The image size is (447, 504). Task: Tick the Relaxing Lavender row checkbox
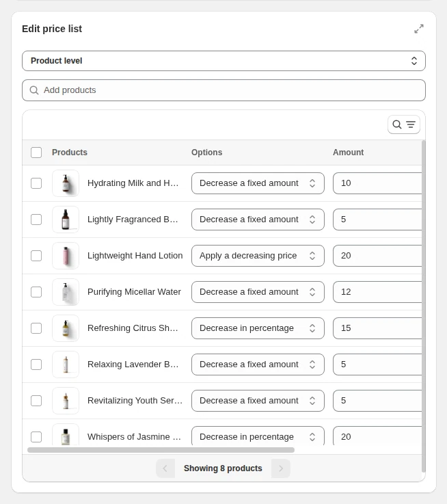[x=36, y=364]
